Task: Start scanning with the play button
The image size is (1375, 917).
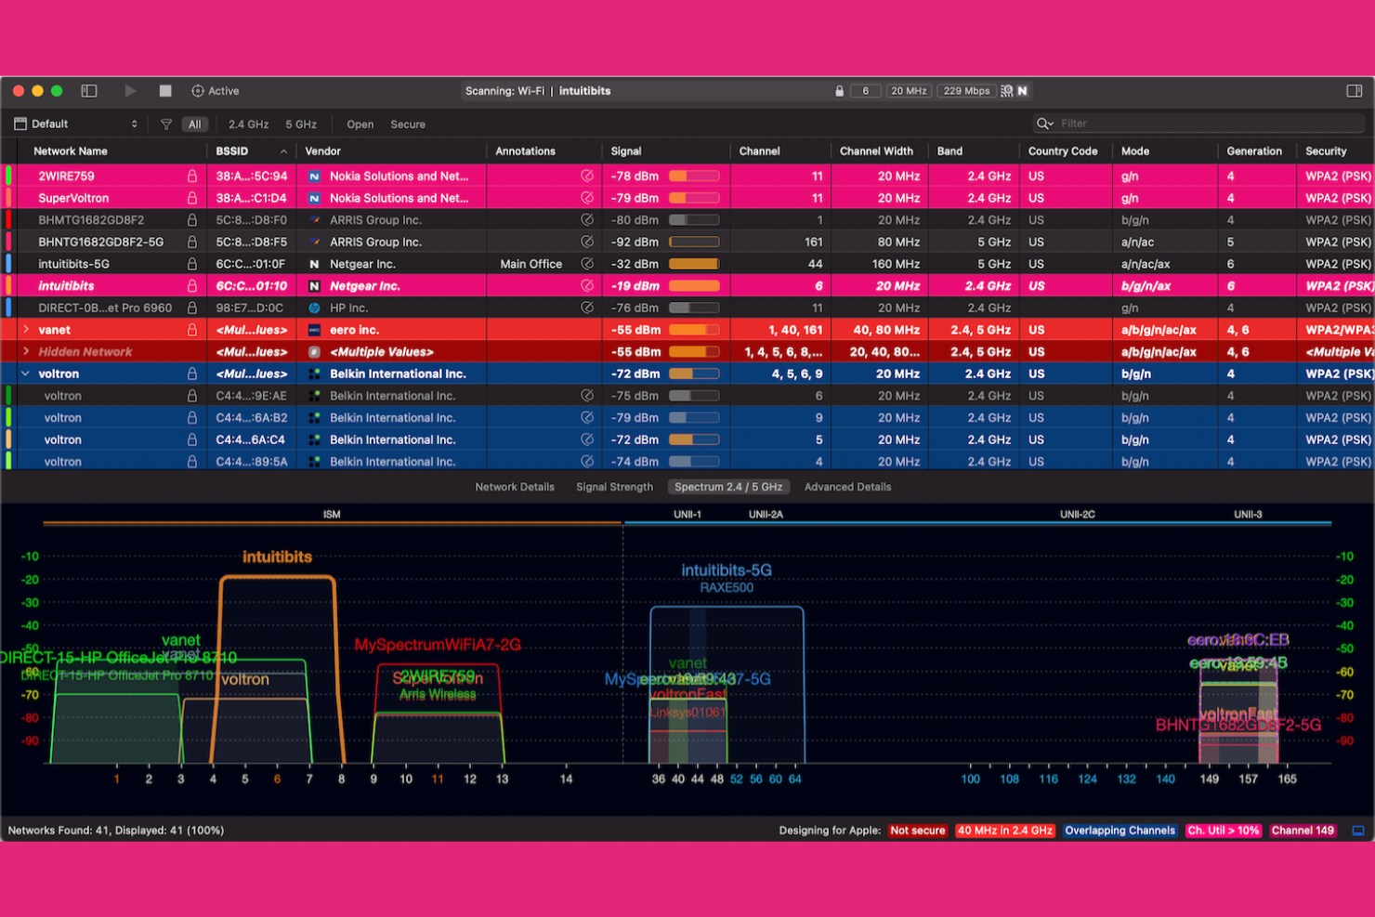Action: [130, 91]
